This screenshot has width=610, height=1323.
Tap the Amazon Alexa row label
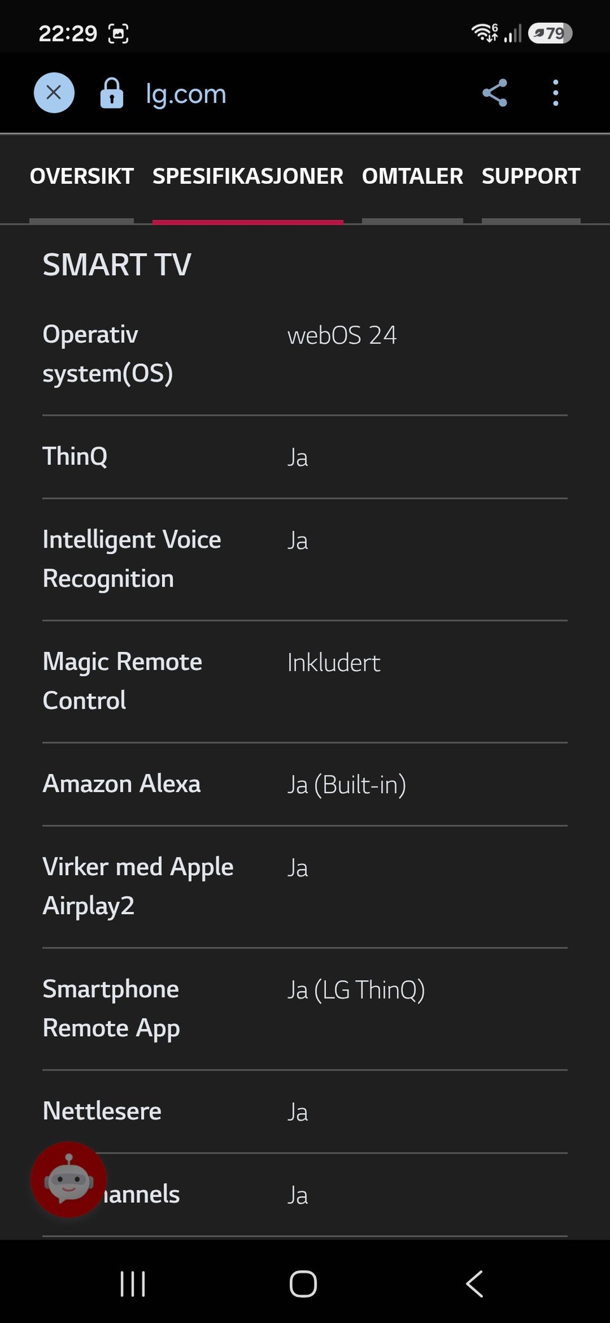(121, 784)
